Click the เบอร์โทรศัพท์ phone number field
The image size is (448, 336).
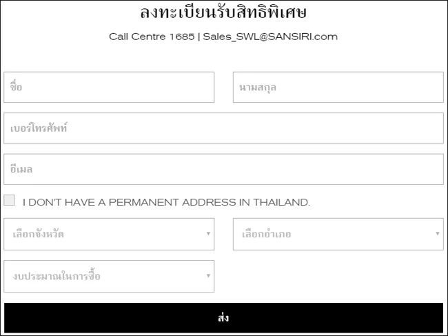point(223,128)
